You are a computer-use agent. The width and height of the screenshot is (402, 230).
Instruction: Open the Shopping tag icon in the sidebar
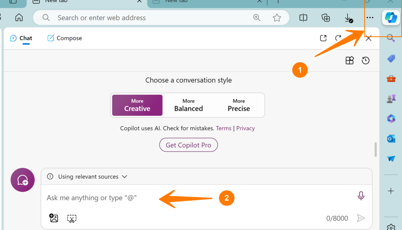tap(391, 58)
